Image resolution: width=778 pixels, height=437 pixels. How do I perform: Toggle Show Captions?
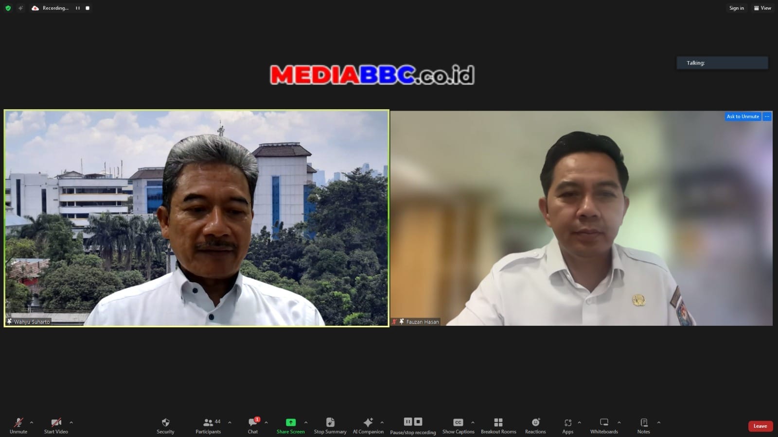click(458, 425)
